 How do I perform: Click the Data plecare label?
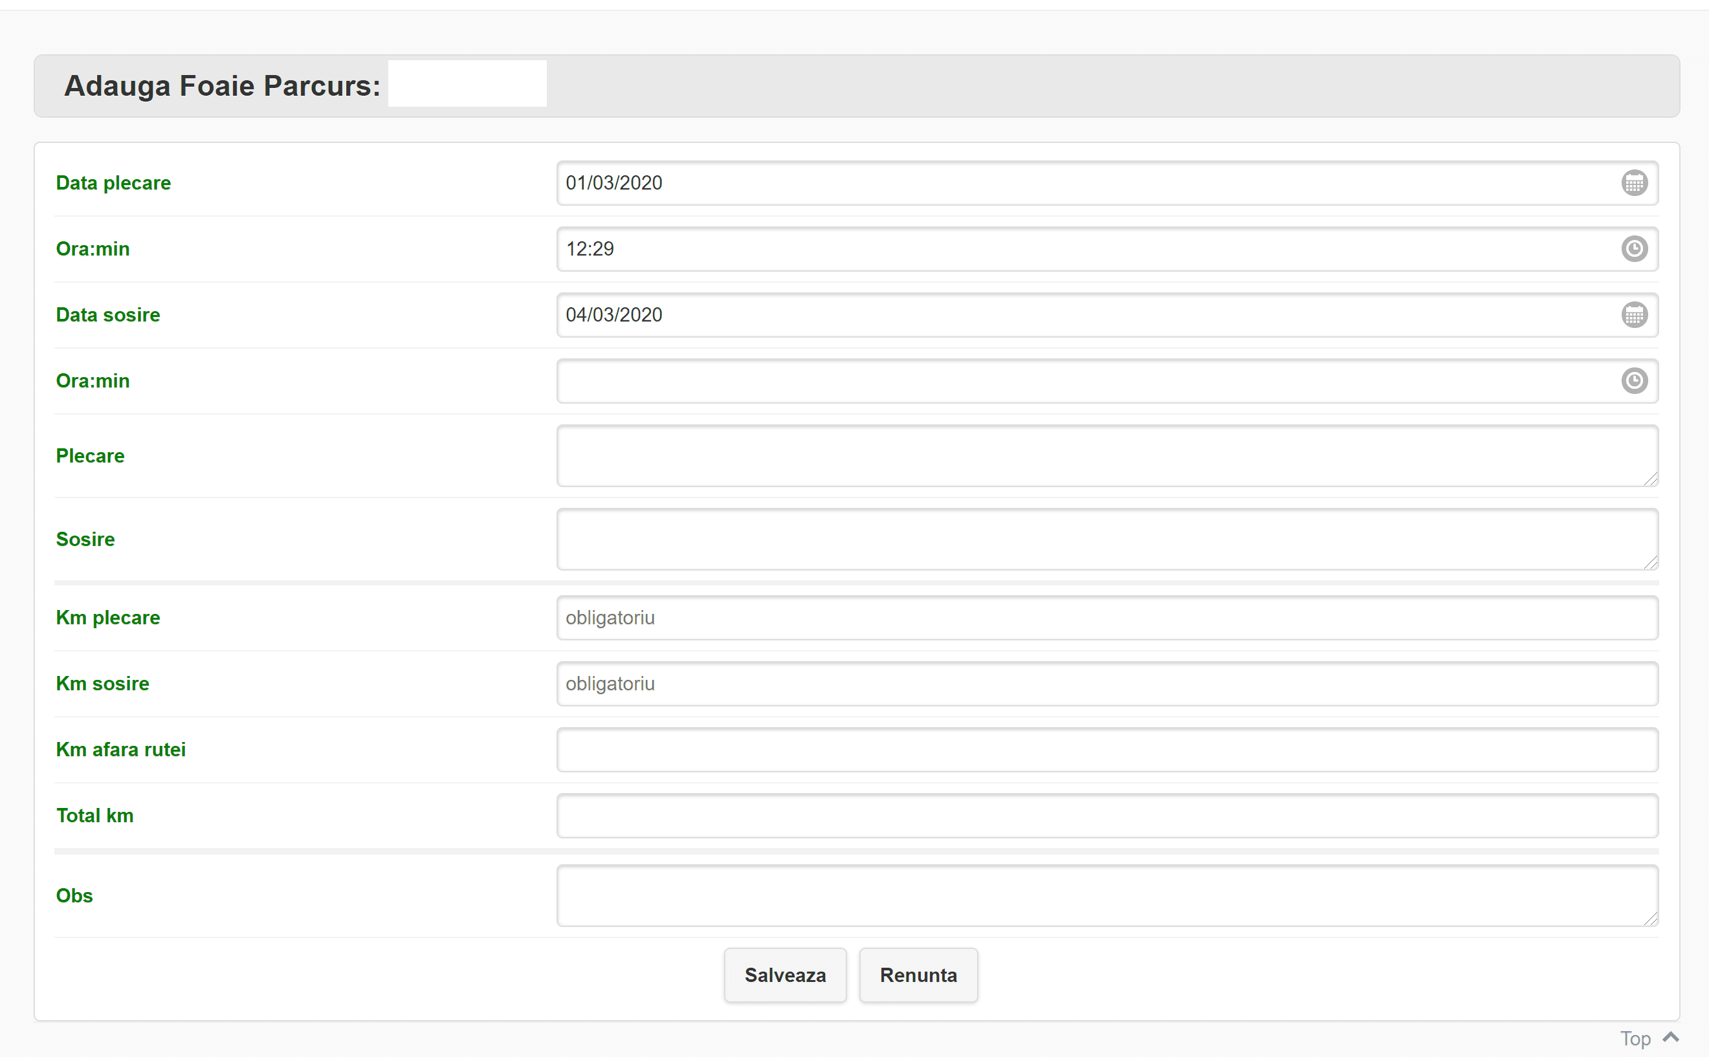coord(113,183)
